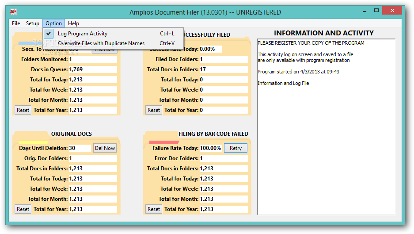
Task: Click 'Program started on 4/3/2013 at 09:43' text
Action: pos(298,72)
